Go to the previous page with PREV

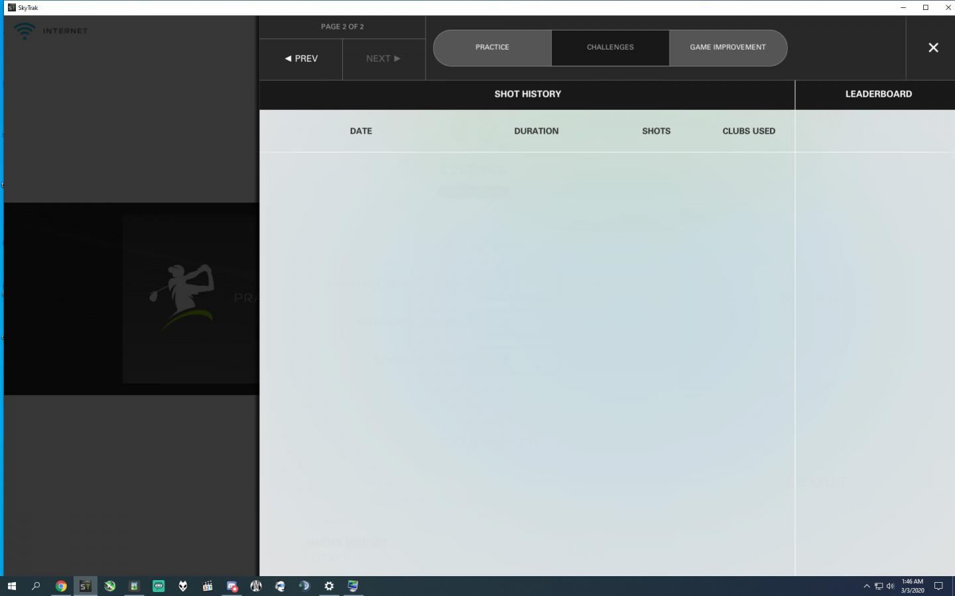click(301, 59)
